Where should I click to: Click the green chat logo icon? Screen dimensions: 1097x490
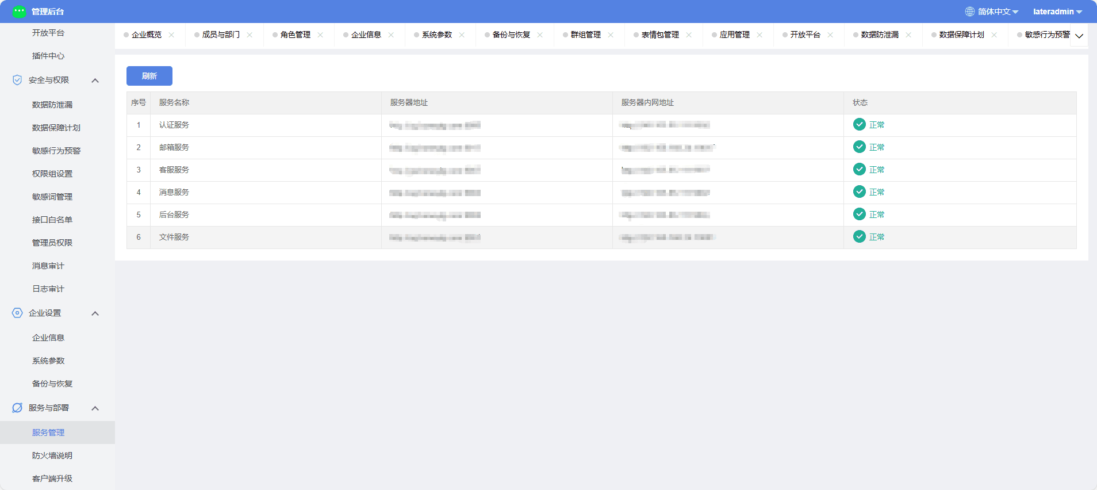tap(20, 11)
